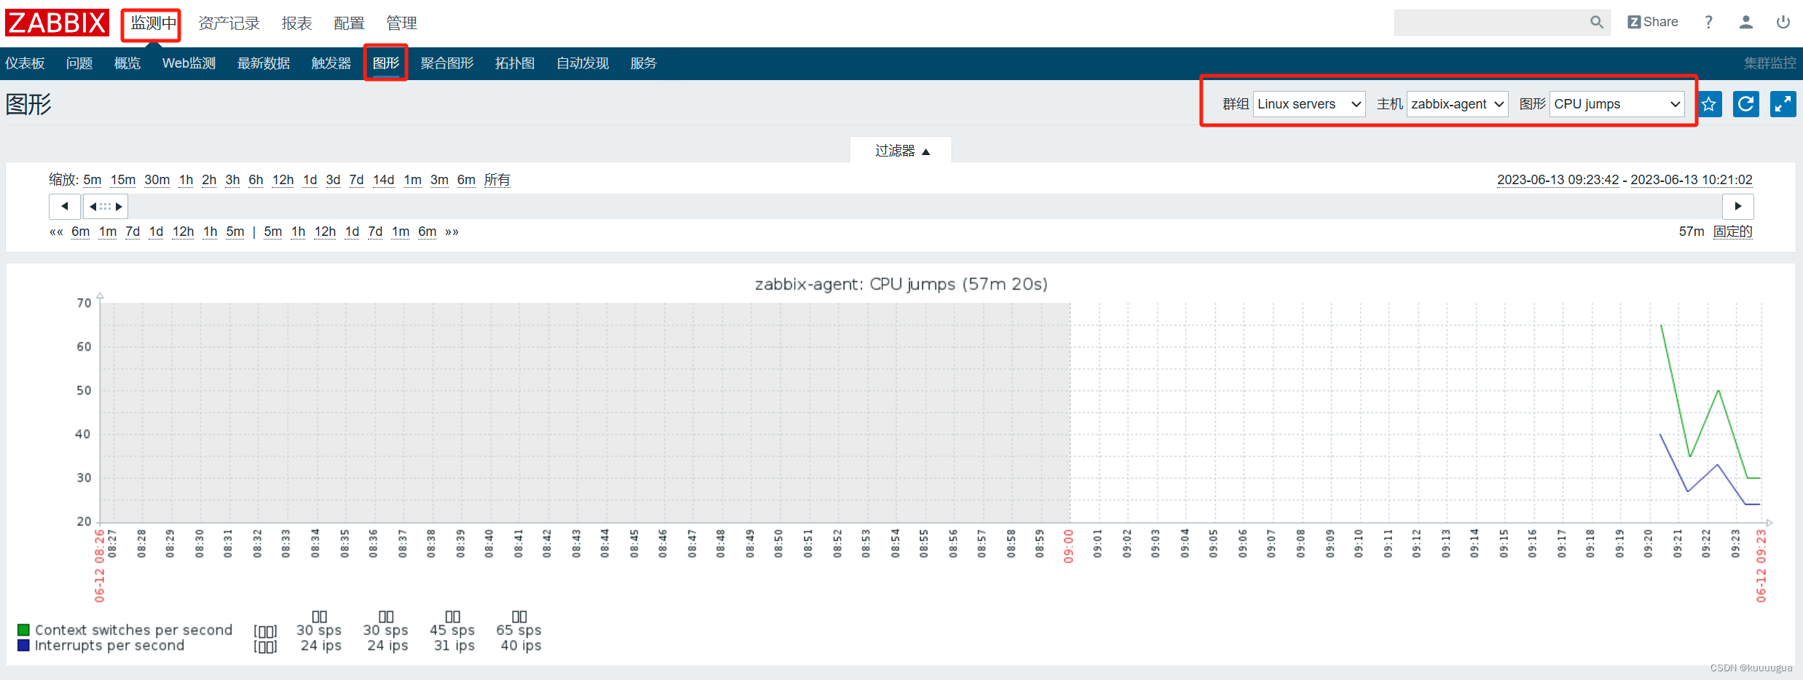Go to 概览 submenu

pyautogui.click(x=127, y=63)
